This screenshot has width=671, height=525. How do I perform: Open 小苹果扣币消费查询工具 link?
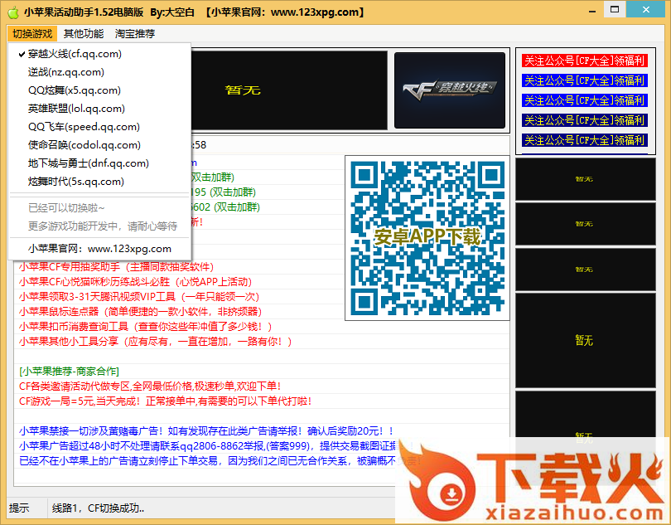[145, 327]
